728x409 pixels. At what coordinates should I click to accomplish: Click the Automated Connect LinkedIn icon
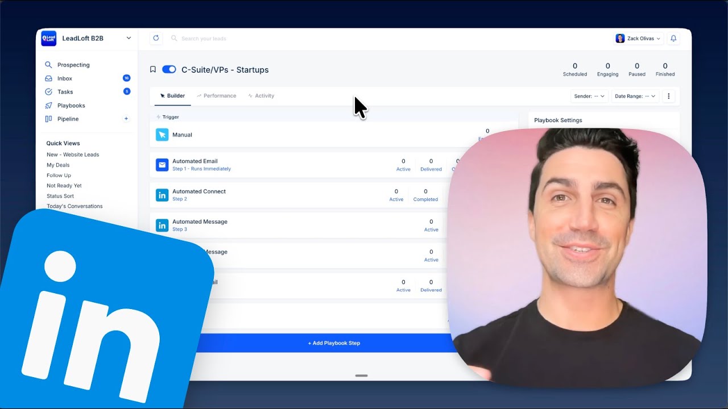click(162, 195)
